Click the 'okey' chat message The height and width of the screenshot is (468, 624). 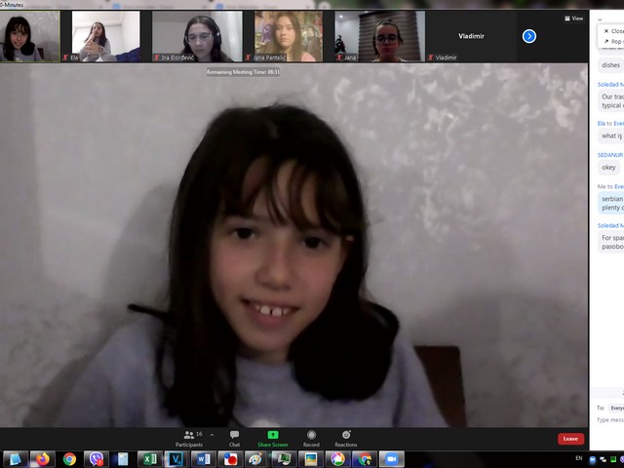(608, 167)
